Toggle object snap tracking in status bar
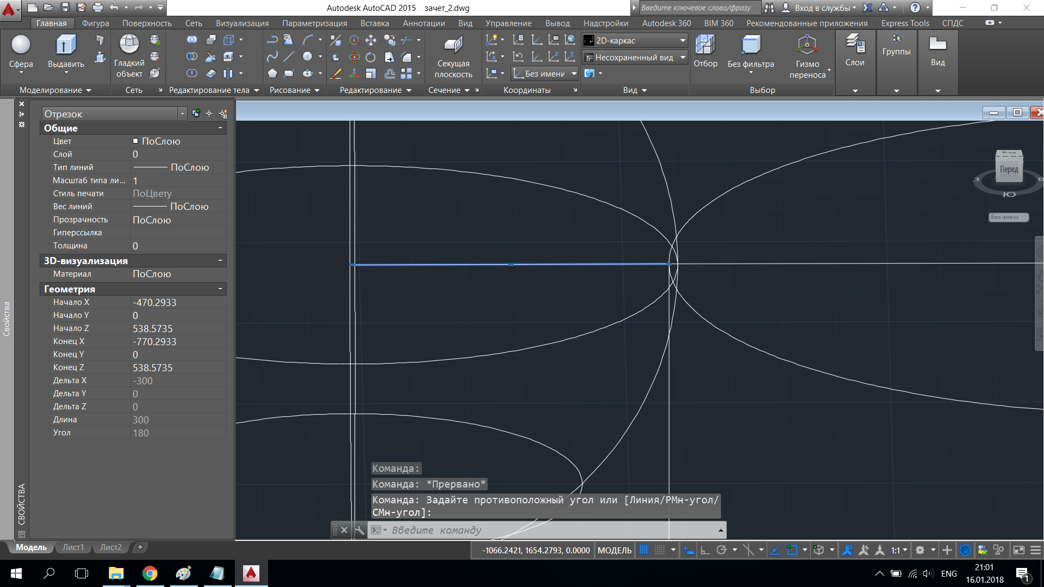 point(775,550)
